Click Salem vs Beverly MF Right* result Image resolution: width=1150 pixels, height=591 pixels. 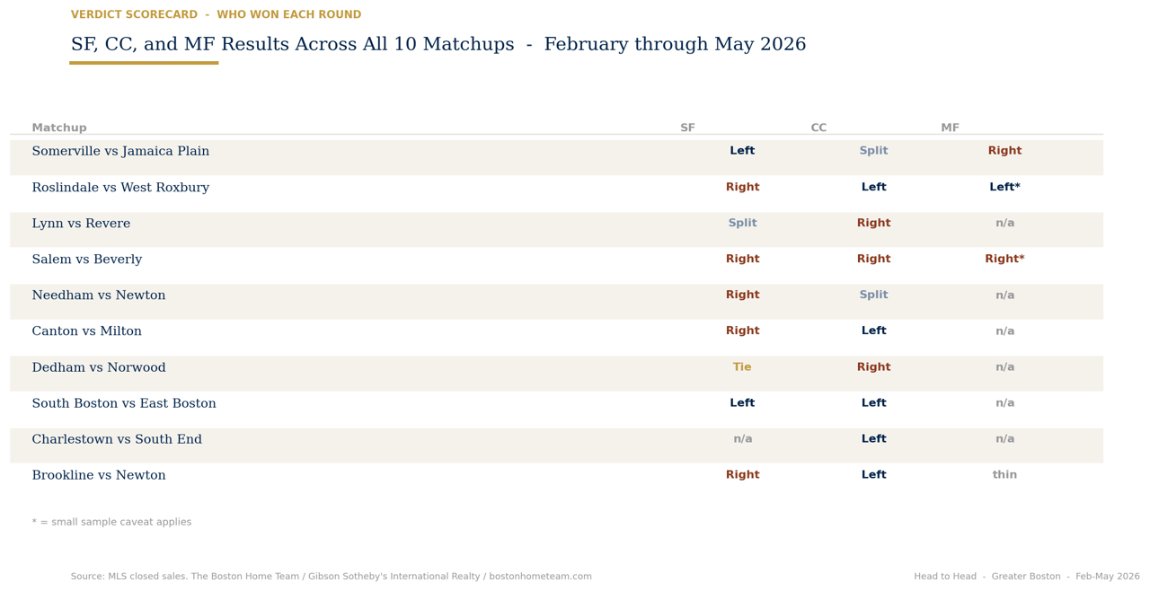click(x=1004, y=260)
